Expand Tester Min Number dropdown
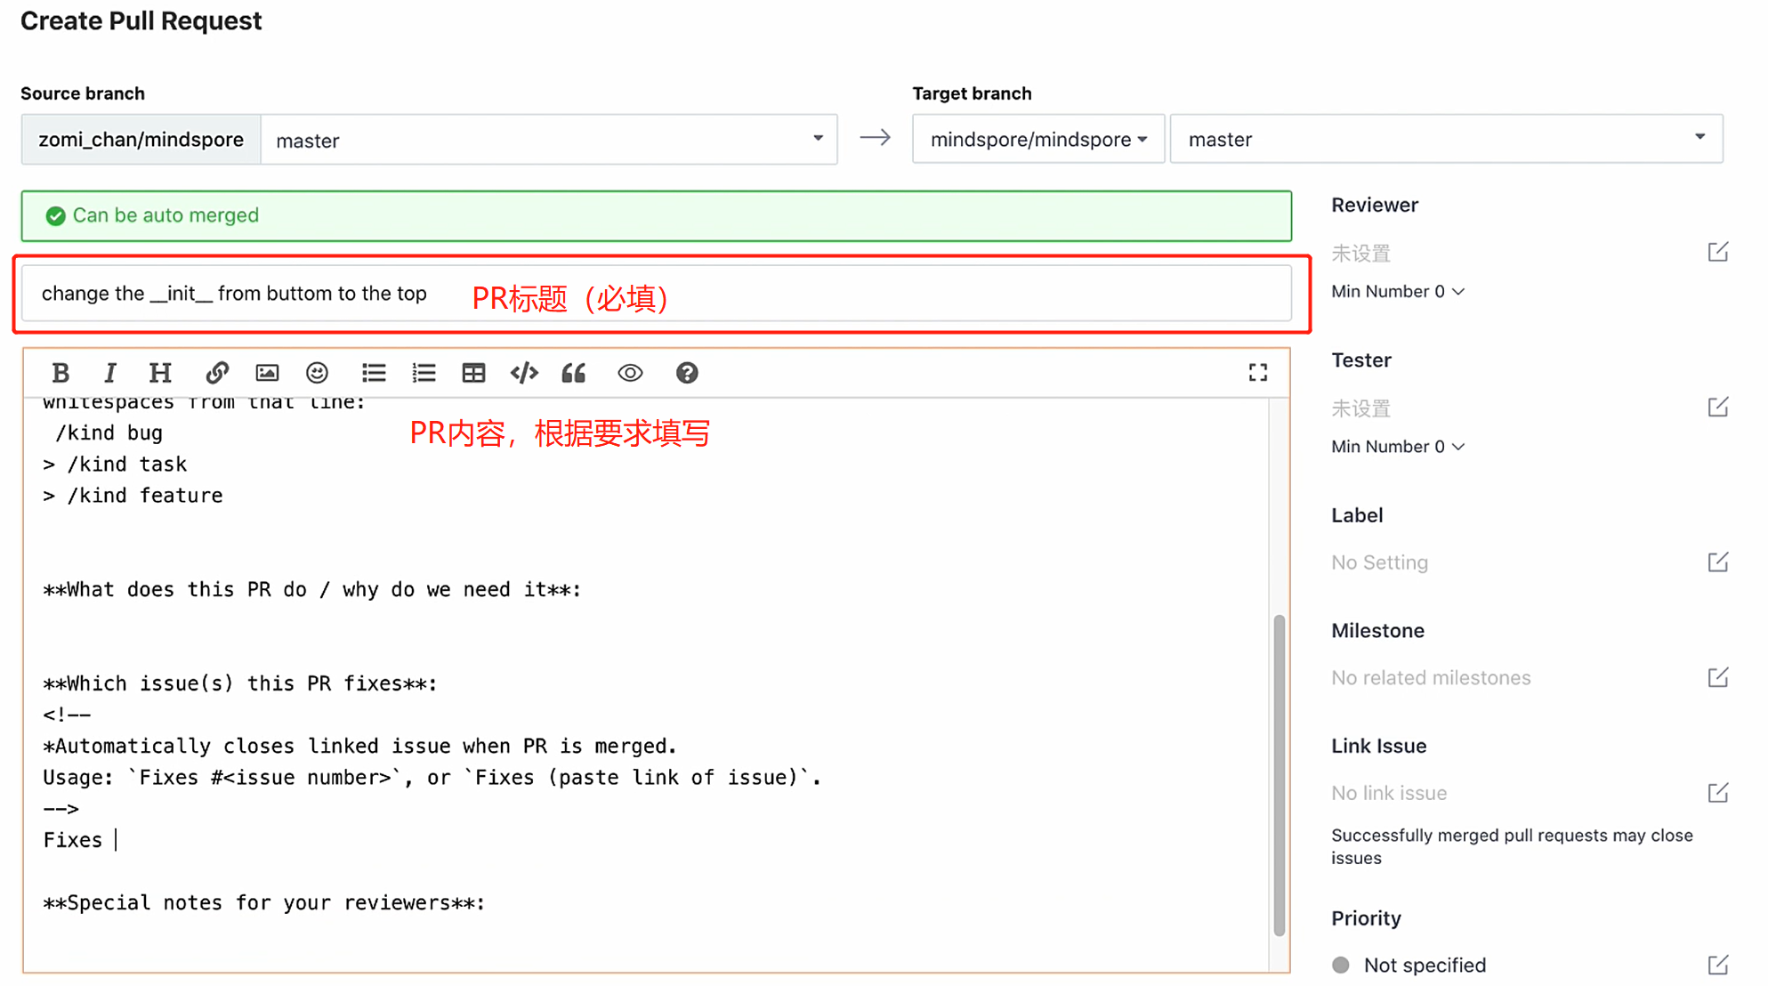Viewport: 1768px width, 986px height. tap(1398, 446)
